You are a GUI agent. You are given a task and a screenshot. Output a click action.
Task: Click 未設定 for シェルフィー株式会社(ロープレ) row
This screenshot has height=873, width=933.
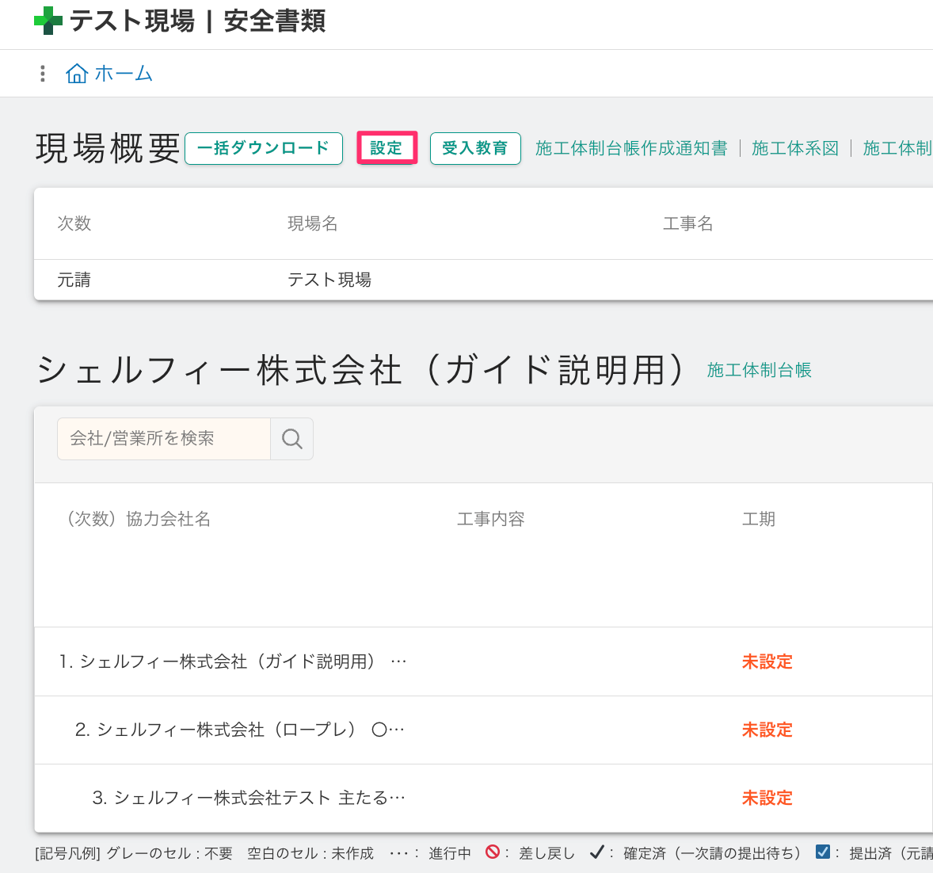click(x=767, y=730)
